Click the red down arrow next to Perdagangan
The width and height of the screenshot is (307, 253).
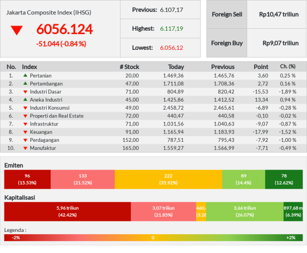(25, 140)
